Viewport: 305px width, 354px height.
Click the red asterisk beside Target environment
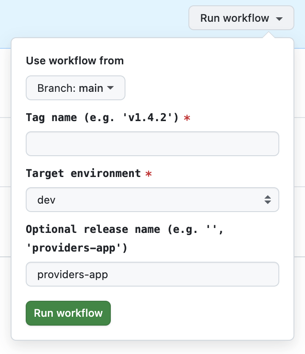point(149,174)
